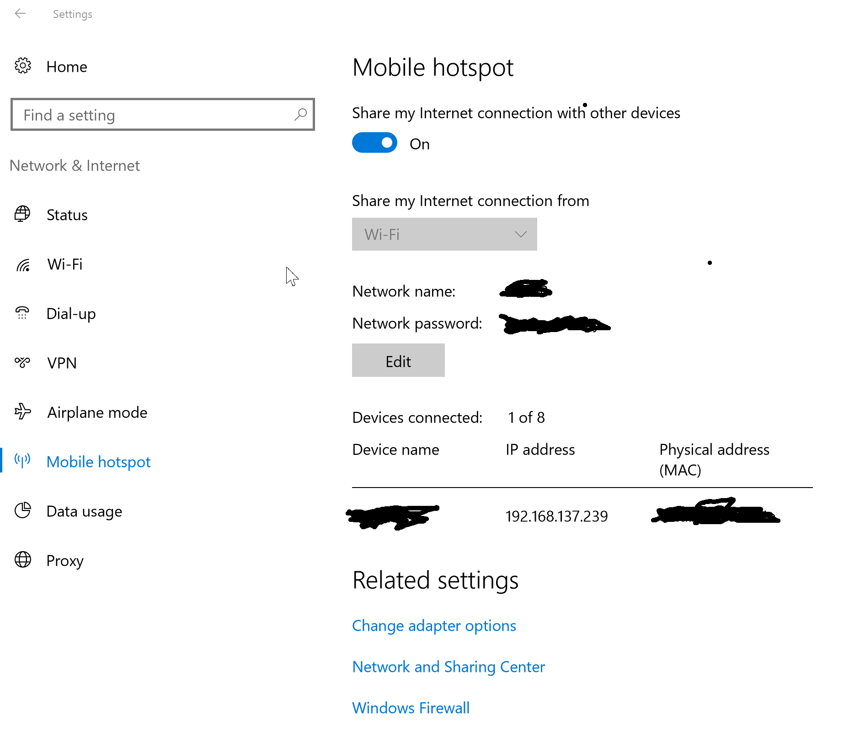Turn off the Internet sharing toggle
Image resolution: width=844 pixels, height=735 pixels.
pos(374,143)
